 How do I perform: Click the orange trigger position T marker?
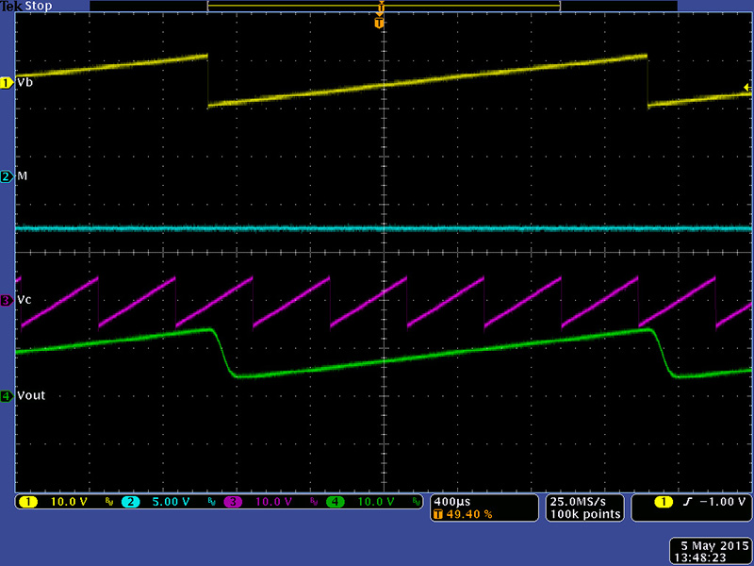pyautogui.click(x=380, y=22)
